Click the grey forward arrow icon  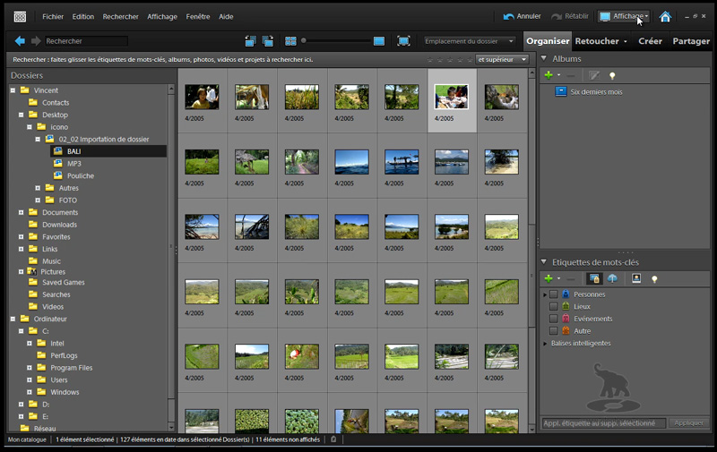click(x=36, y=41)
